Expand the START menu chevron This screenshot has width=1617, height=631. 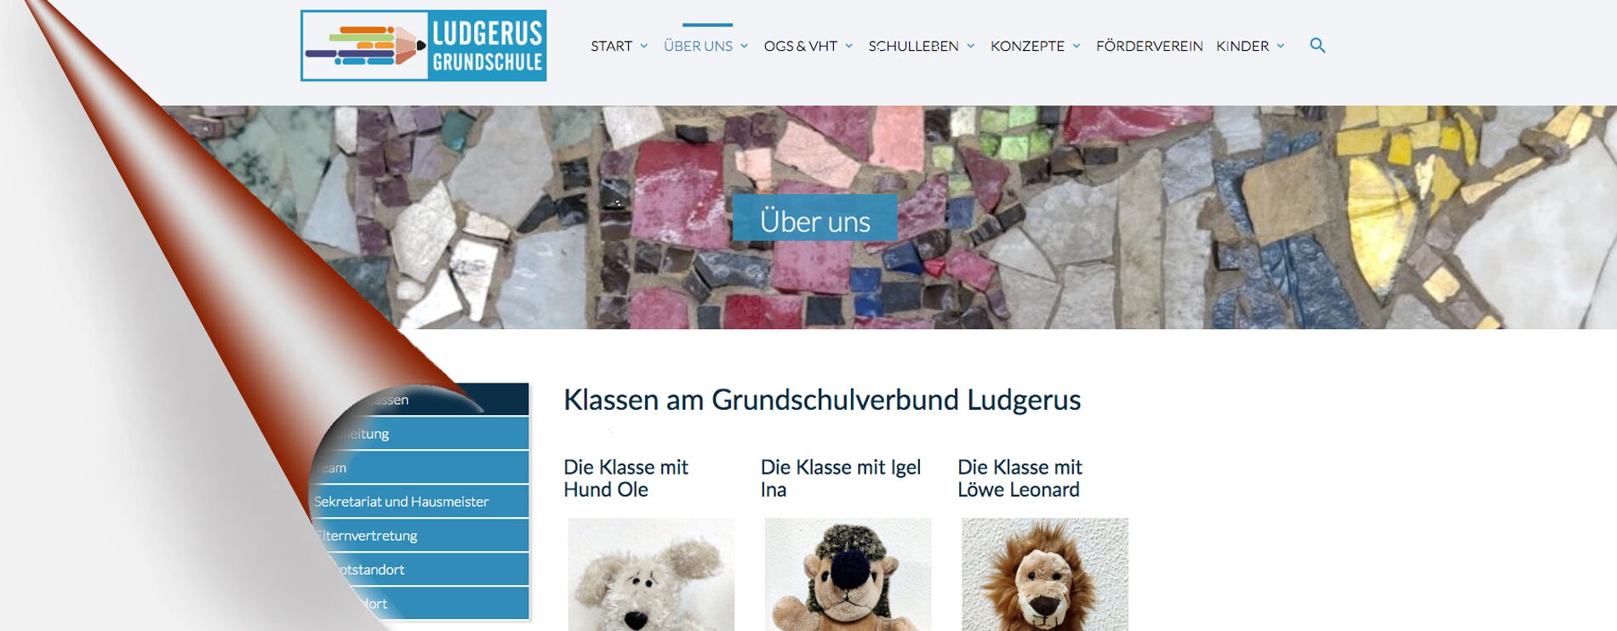644,46
